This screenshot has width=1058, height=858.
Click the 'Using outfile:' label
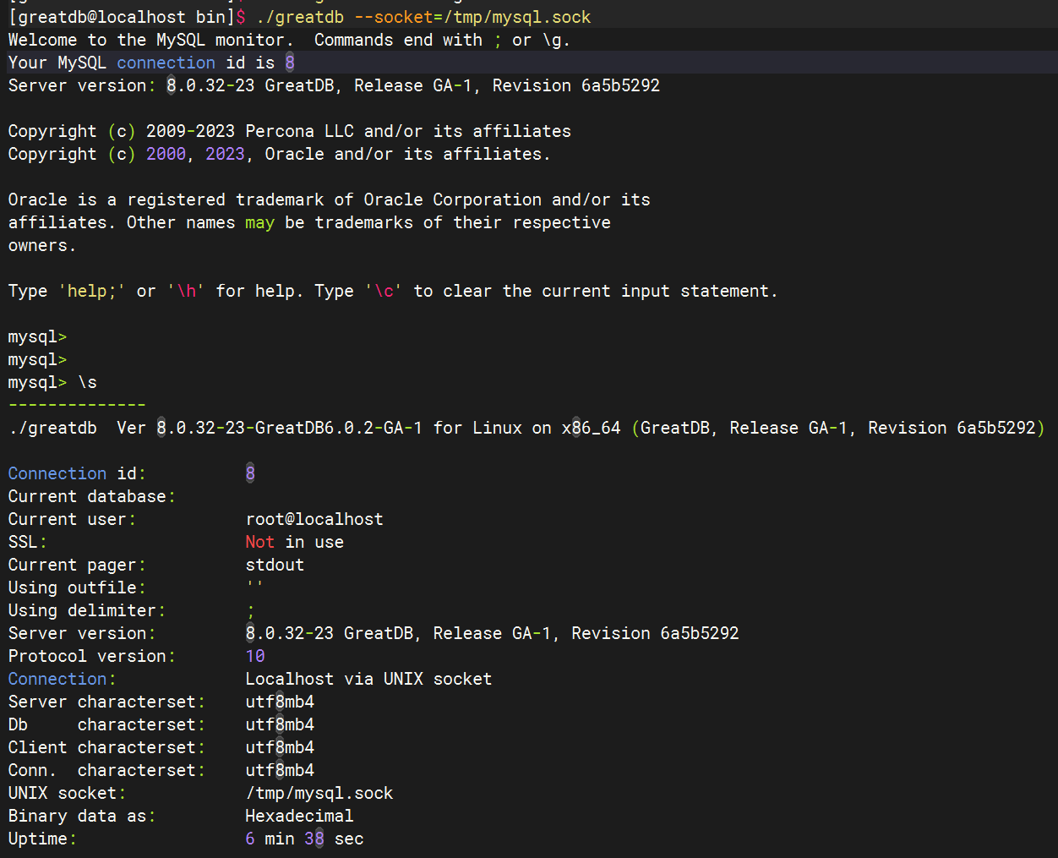[x=77, y=587]
